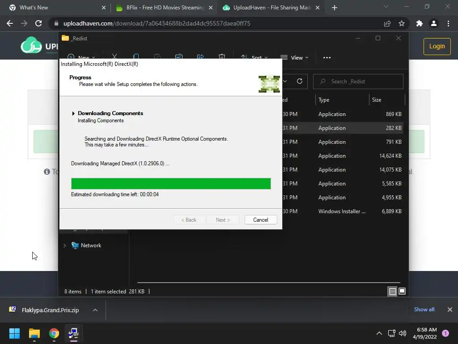Image resolution: width=458 pixels, height=344 pixels.
Task: Click the Sort button in Explorer toolbar
Action: (254, 58)
